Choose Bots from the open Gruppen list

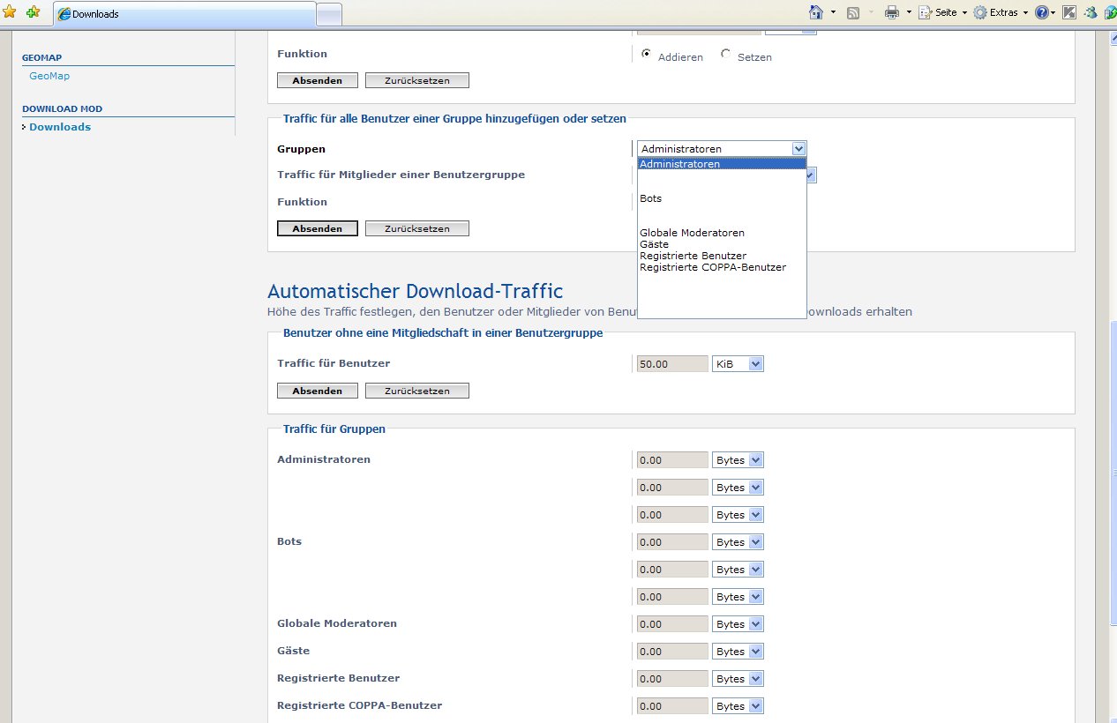pyautogui.click(x=651, y=198)
